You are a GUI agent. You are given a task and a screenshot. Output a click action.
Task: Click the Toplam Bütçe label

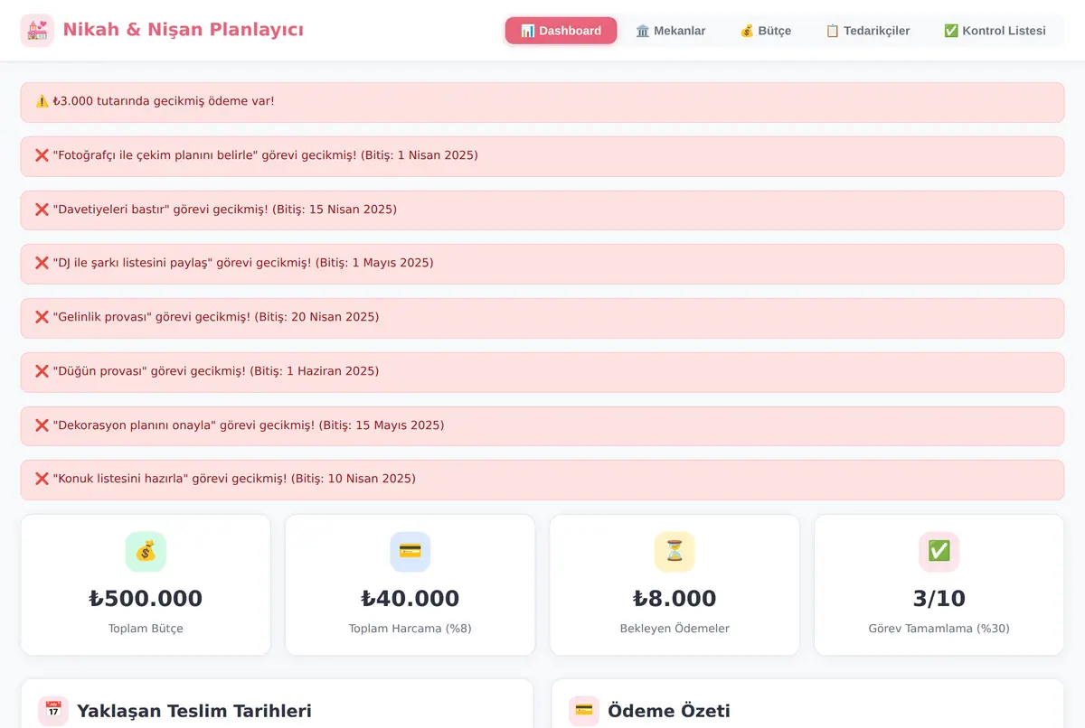(146, 629)
